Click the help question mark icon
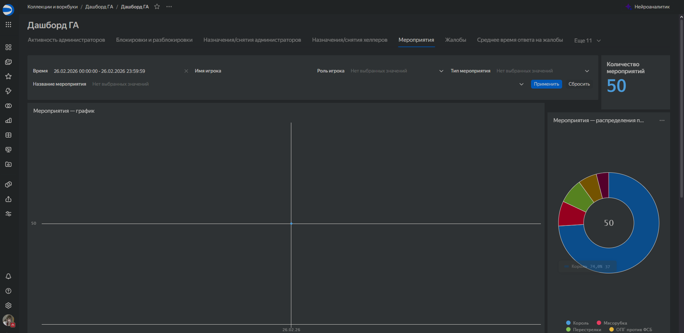This screenshot has height=333, width=684. click(x=8, y=291)
